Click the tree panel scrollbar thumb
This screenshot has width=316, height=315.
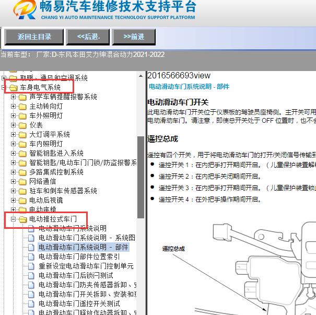(x=141, y=178)
